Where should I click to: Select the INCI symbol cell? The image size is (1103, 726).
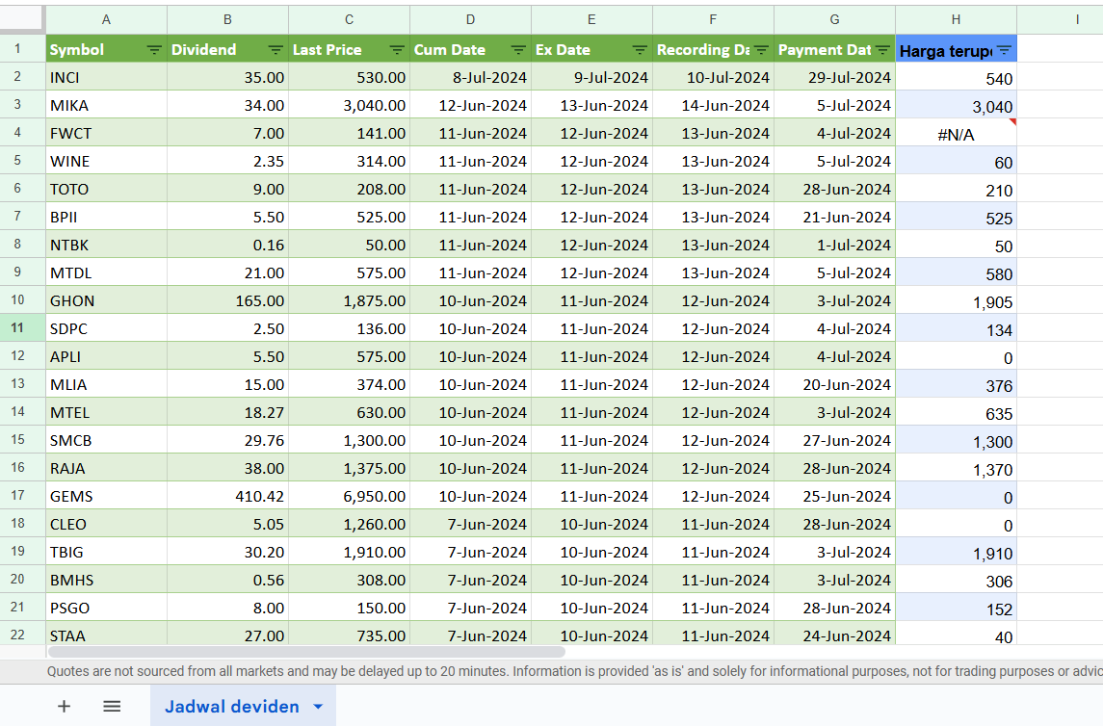(106, 77)
